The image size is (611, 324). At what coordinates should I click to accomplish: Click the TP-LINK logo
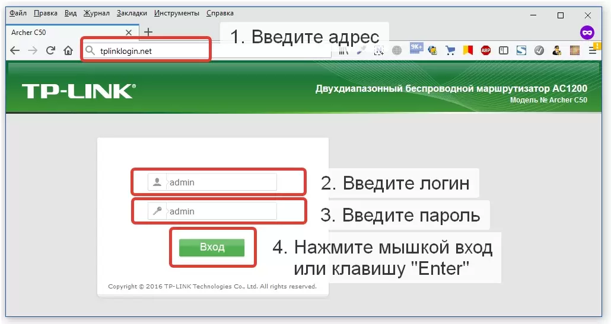pyautogui.click(x=79, y=91)
